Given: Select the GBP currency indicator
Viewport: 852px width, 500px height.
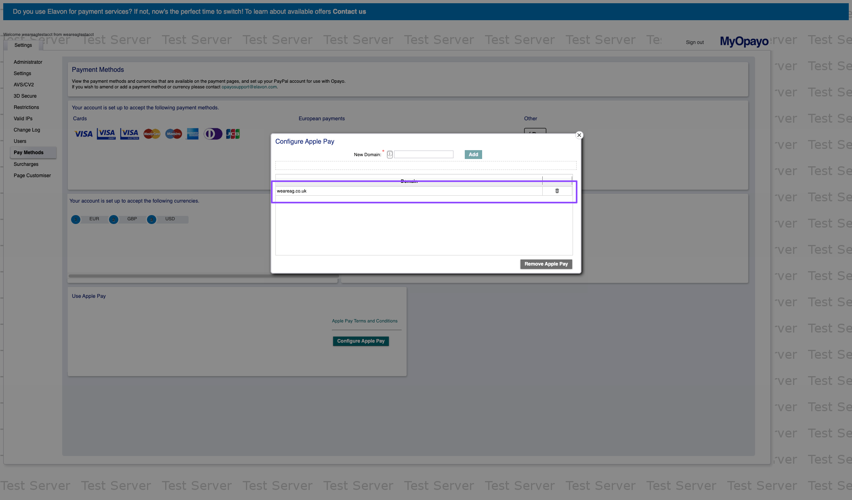Looking at the screenshot, I should pos(113,219).
